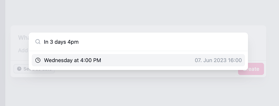The width and height of the screenshot is (279, 106).
Task: Click the dark left sidebar strip
Action: (x=3, y=53)
